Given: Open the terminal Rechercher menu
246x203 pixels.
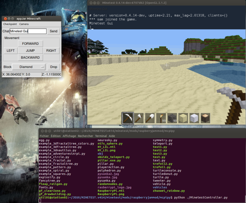Looking at the screenshot, I should tap(85, 136).
